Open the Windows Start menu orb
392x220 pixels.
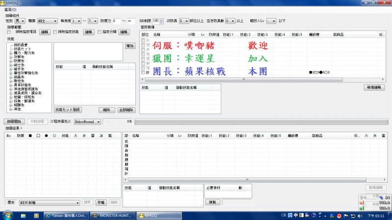click(7, 215)
